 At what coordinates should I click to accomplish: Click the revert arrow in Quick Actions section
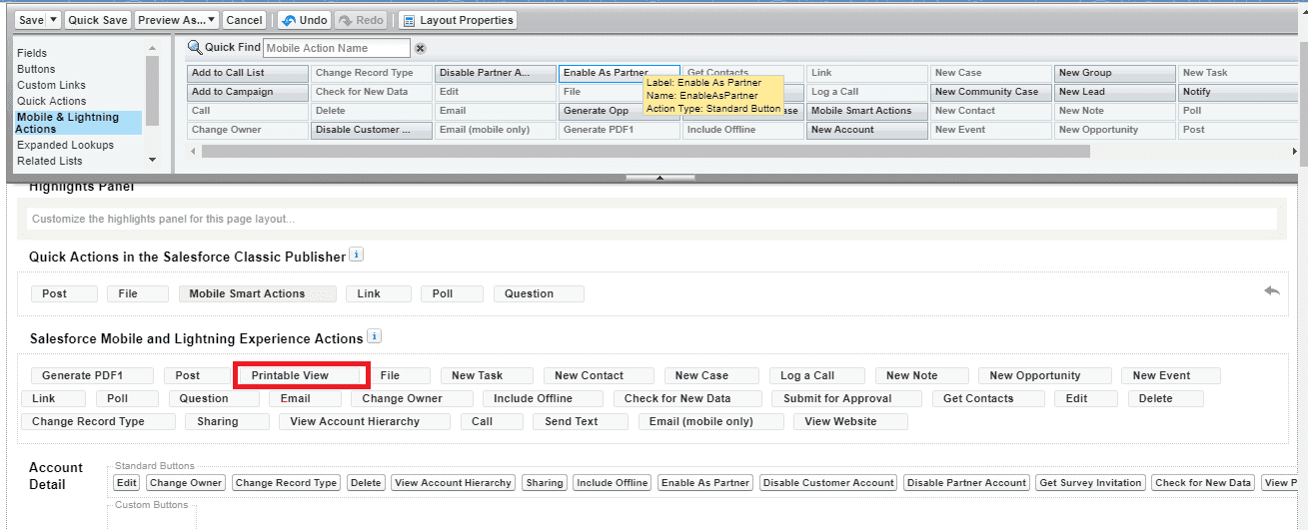1271,290
